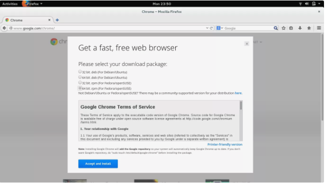Bookmark this page with the star icon

coord(283,28)
